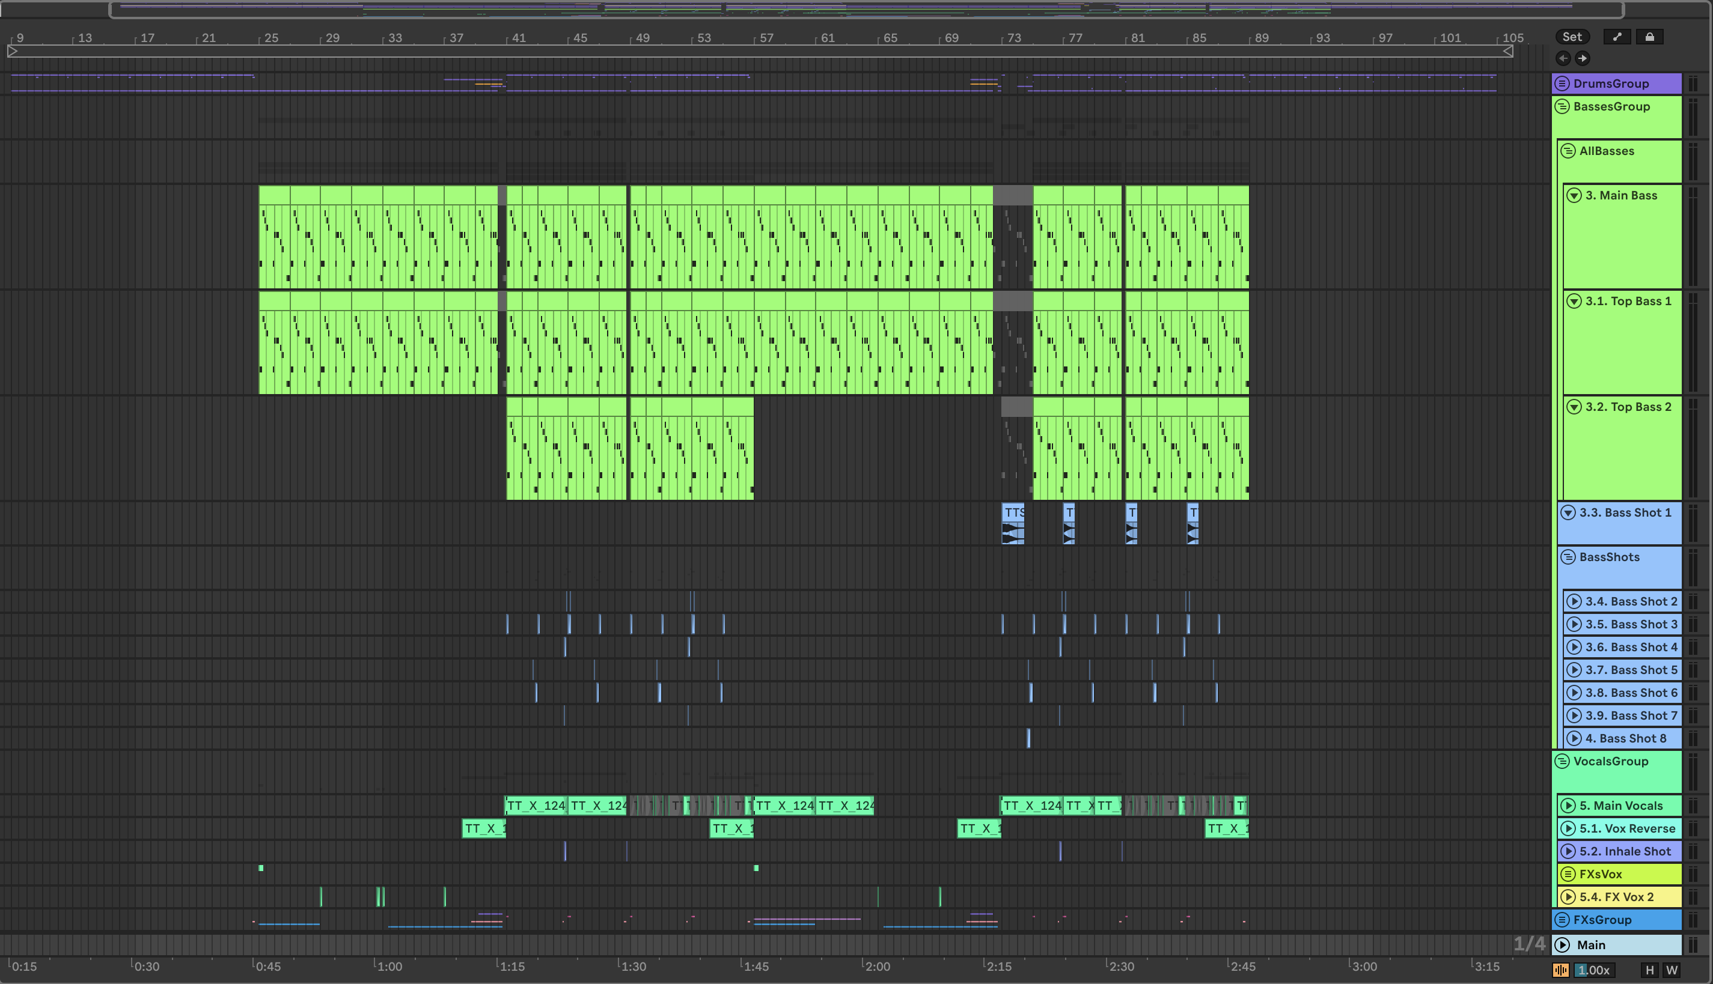Image resolution: width=1713 pixels, height=984 pixels.
Task: Toggle Automation Mode button
Action: click(1617, 37)
